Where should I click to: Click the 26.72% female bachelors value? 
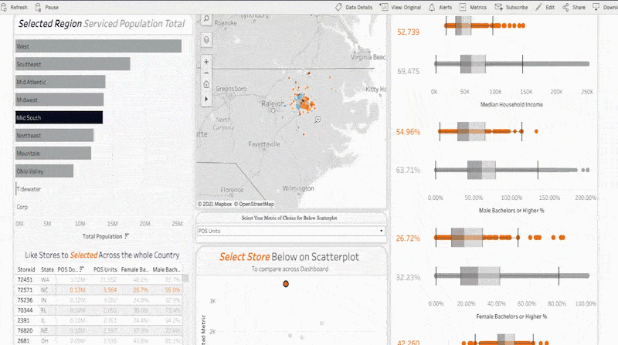pyautogui.click(x=408, y=238)
